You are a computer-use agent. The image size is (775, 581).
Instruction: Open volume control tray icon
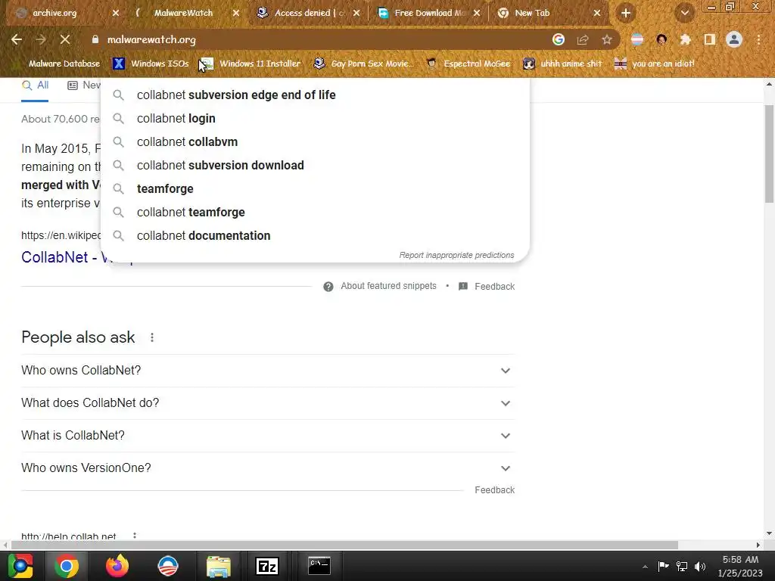click(700, 566)
